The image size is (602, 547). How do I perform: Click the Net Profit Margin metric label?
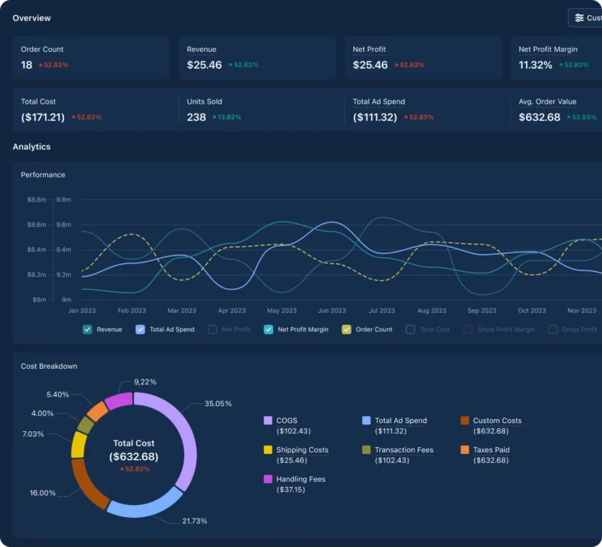pos(548,50)
